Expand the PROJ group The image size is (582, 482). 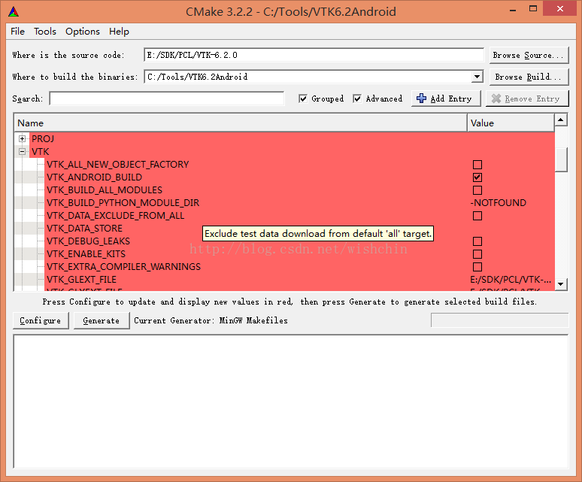23,139
